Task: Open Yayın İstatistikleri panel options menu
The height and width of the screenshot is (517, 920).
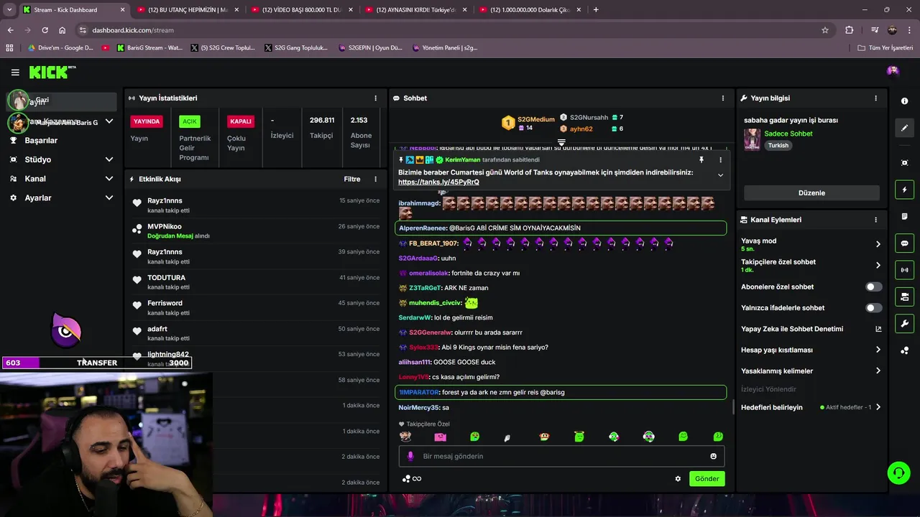Action: 375,98
